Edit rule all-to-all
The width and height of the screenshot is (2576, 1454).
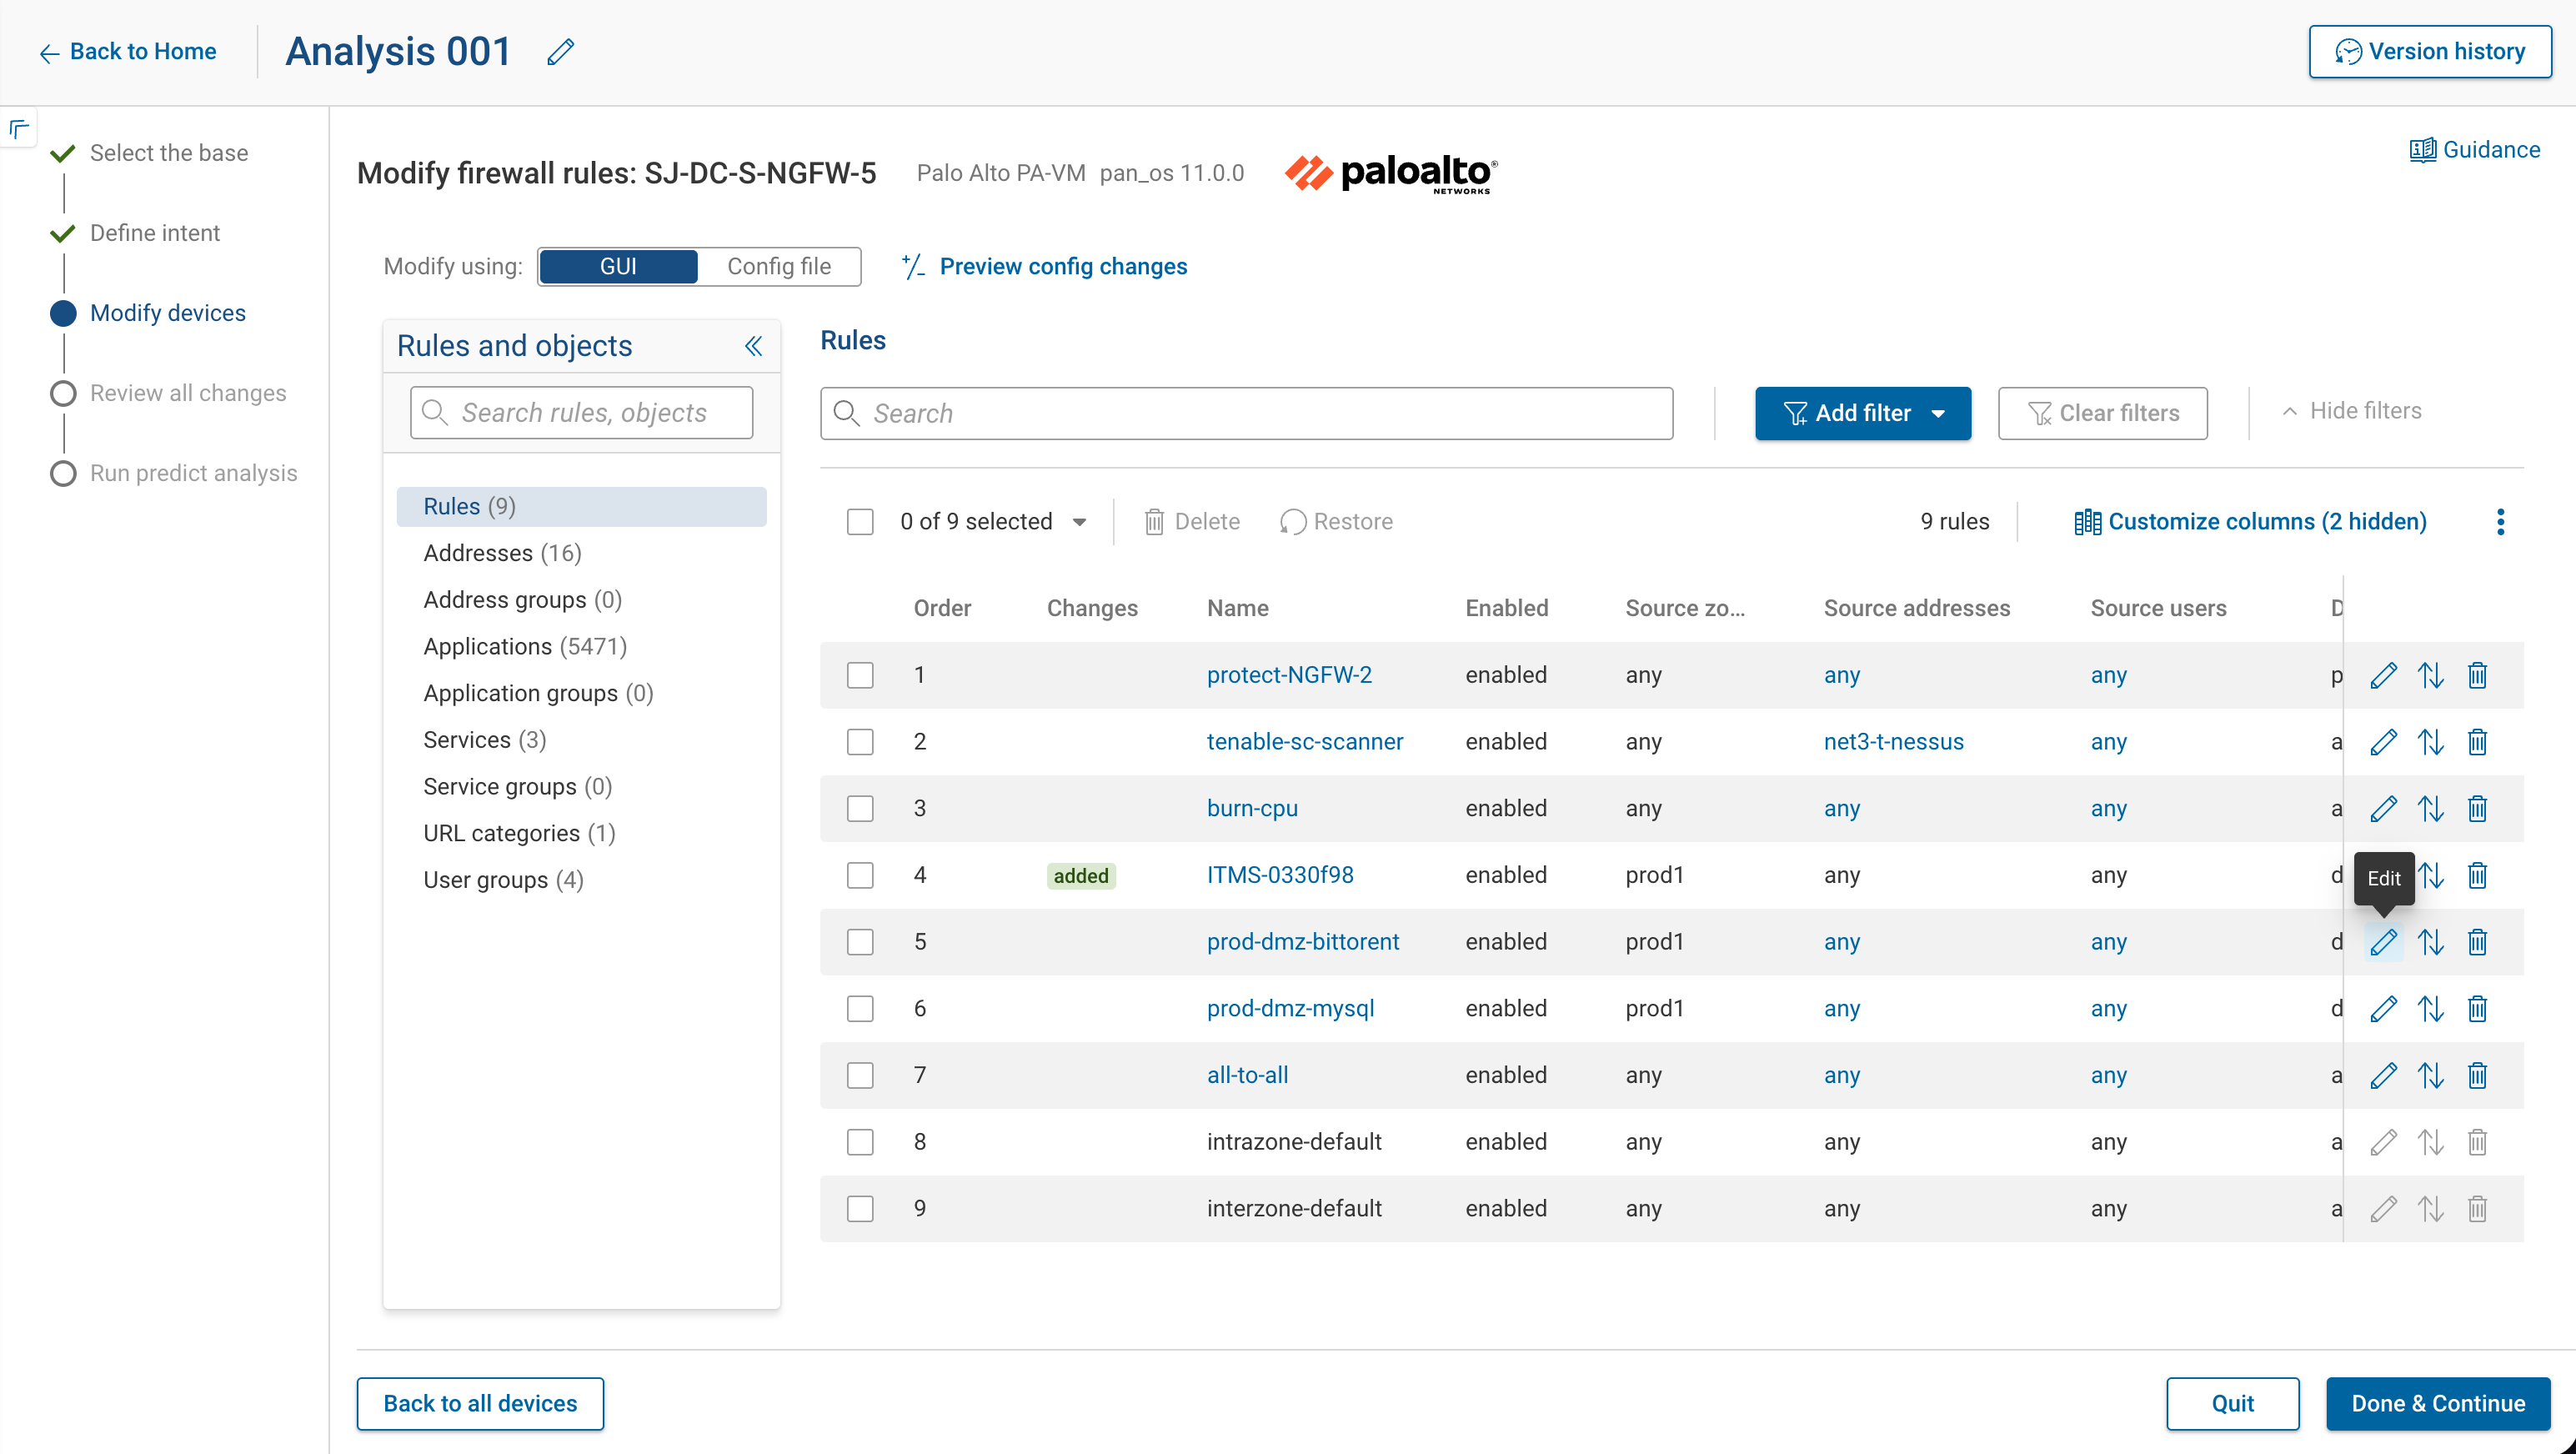tap(2384, 1075)
